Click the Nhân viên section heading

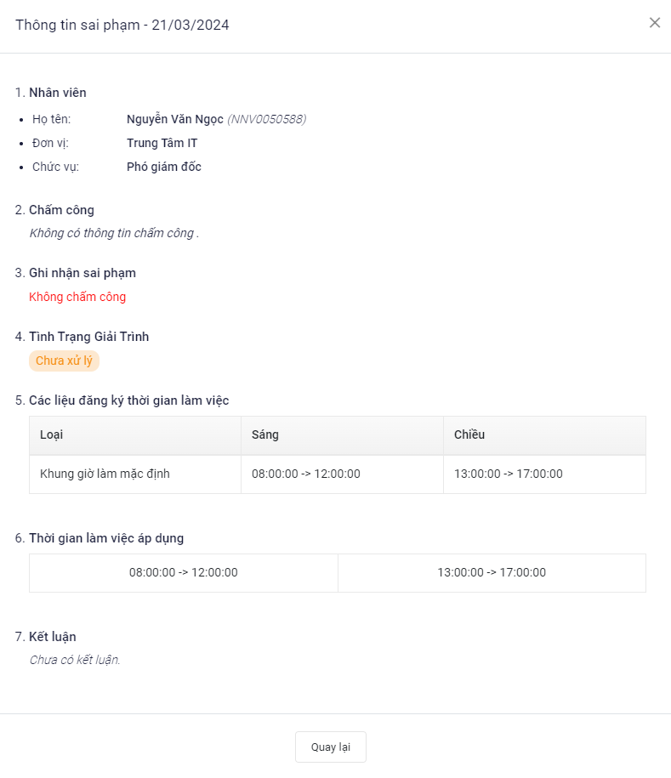tap(58, 93)
